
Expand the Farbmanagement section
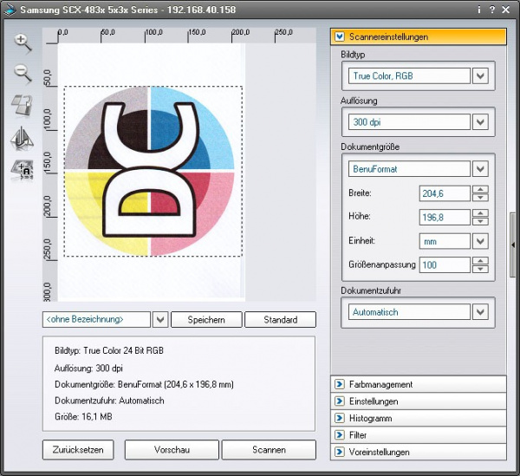(340, 384)
